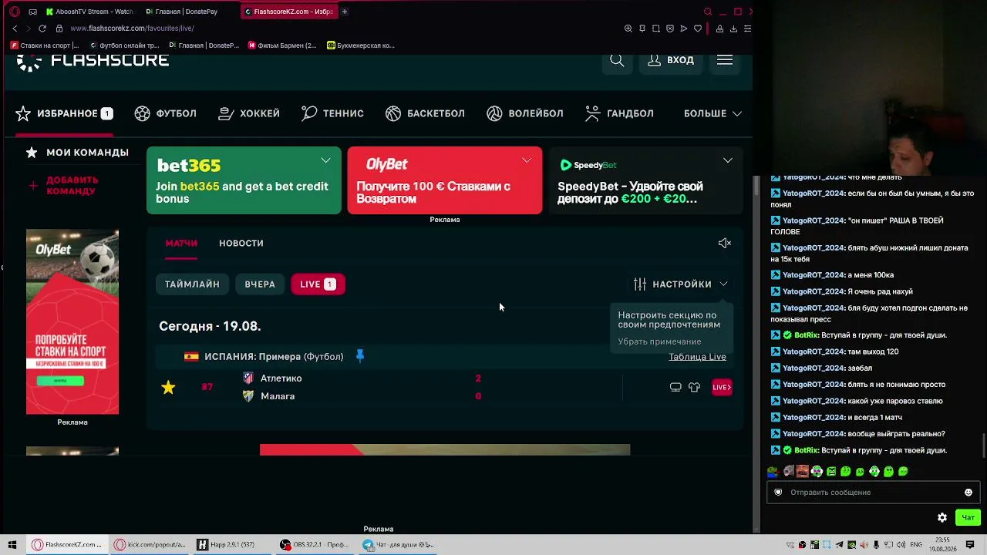This screenshot has width=987, height=555.
Task: Click the lineup shirt icon for Атлетико match
Action: point(694,387)
